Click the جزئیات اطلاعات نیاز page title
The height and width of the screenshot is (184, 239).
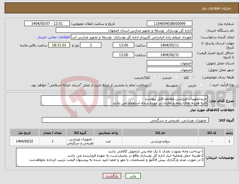click(217, 8)
